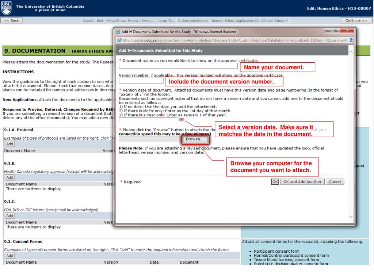
Task: Click the Internet Explorer icon in dialog title bar
Action: click(x=118, y=32)
